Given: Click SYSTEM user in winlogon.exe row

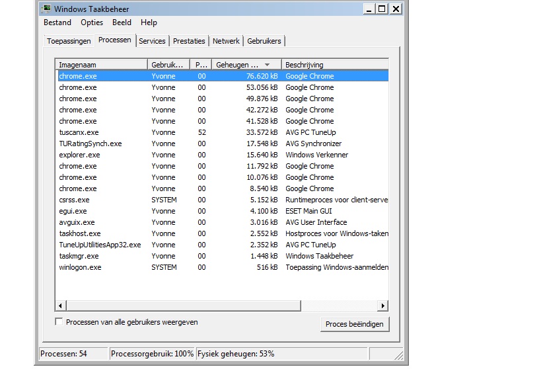Looking at the screenshot, I should 164,267.
